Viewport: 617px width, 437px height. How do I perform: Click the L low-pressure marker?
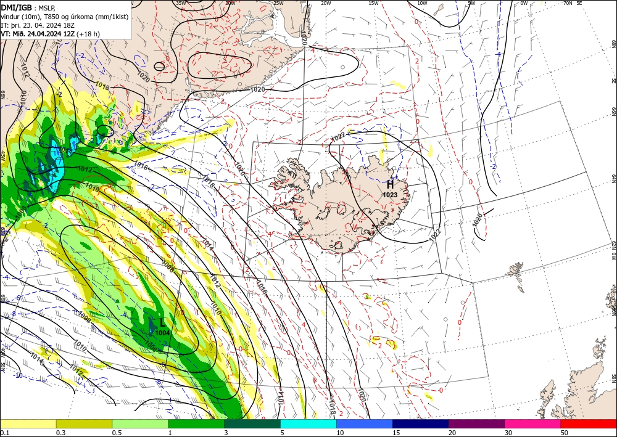(163, 323)
